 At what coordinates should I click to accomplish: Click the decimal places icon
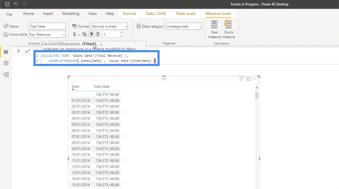coord(98,34)
